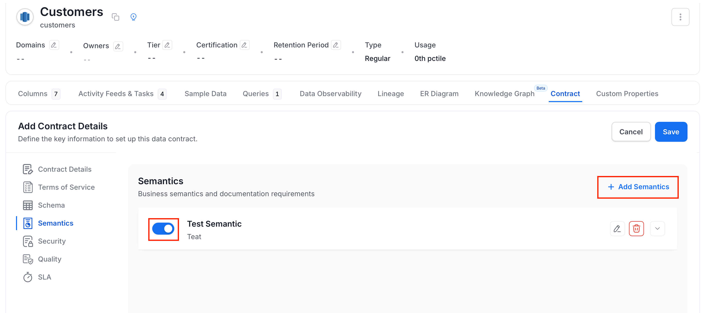Click the lightbulb suggestion icon
The image size is (706, 313).
point(133,17)
